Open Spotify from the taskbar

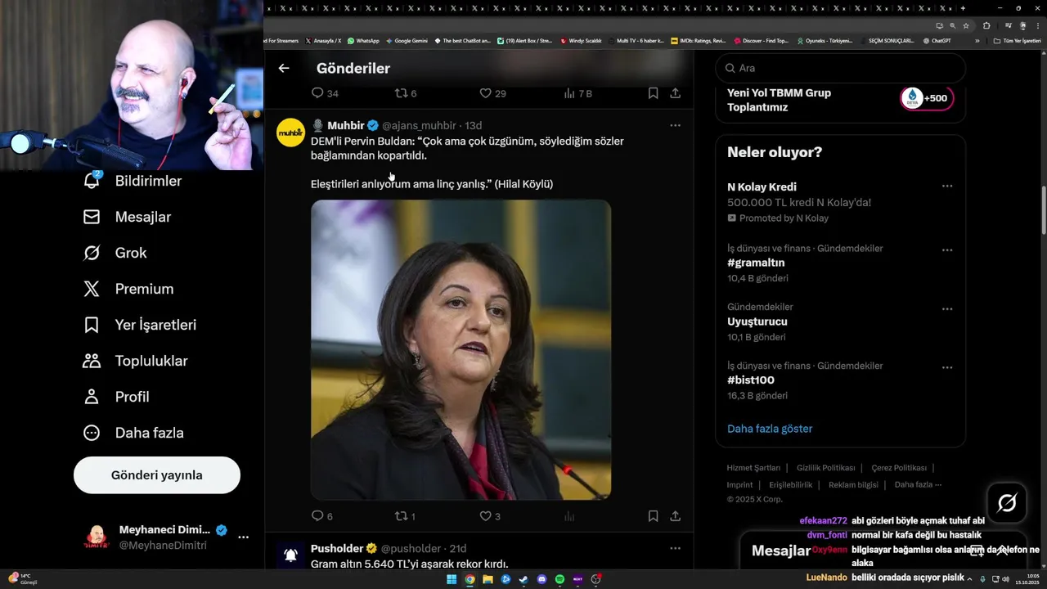pyautogui.click(x=559, y=579)
